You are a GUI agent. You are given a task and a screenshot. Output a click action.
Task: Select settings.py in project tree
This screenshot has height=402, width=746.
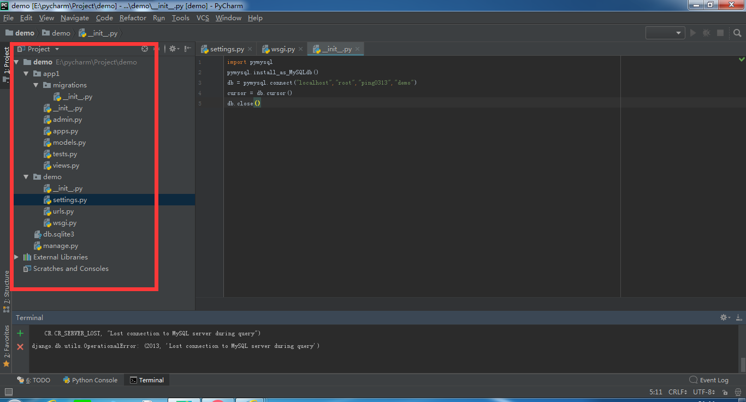pyautogui.click(x=66, y=200)
